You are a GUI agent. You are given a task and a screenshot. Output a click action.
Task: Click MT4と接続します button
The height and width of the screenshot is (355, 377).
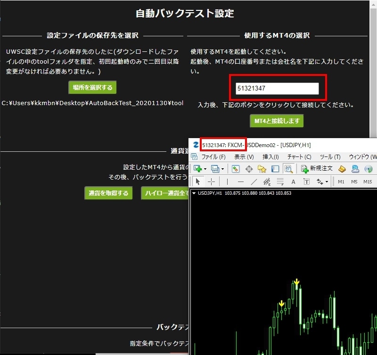coord(277,121)
